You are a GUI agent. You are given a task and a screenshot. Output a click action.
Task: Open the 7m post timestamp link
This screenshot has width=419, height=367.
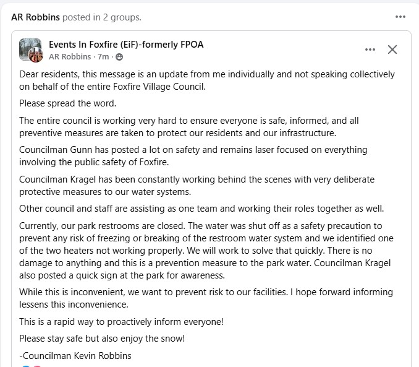(x=104, y=57)
